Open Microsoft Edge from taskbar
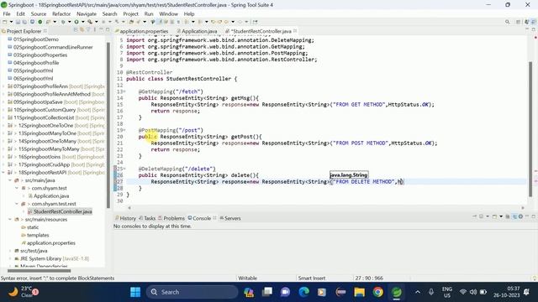 (x=303, y=292)
